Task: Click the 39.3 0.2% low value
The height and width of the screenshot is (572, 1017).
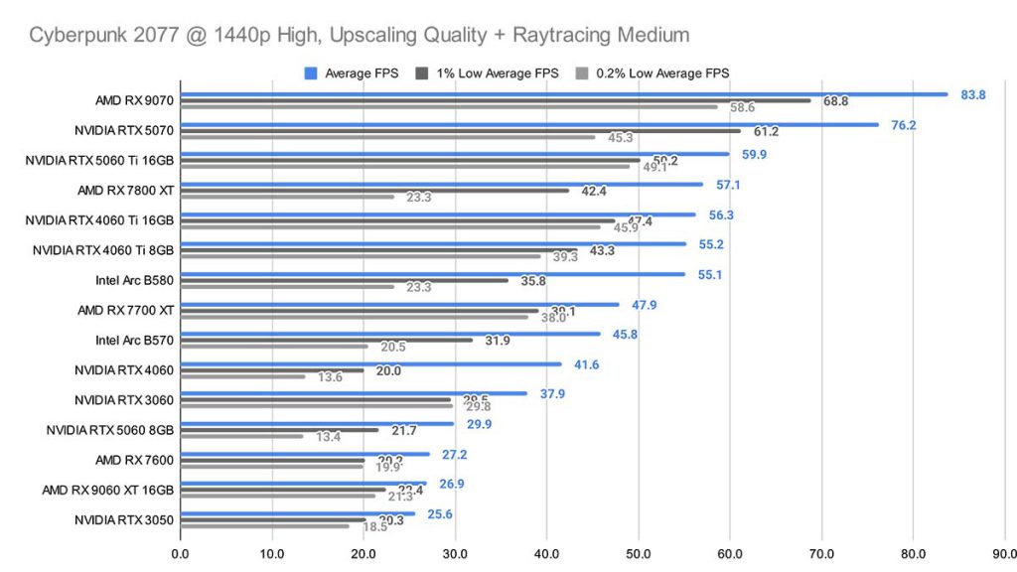Action: point(565,257)
